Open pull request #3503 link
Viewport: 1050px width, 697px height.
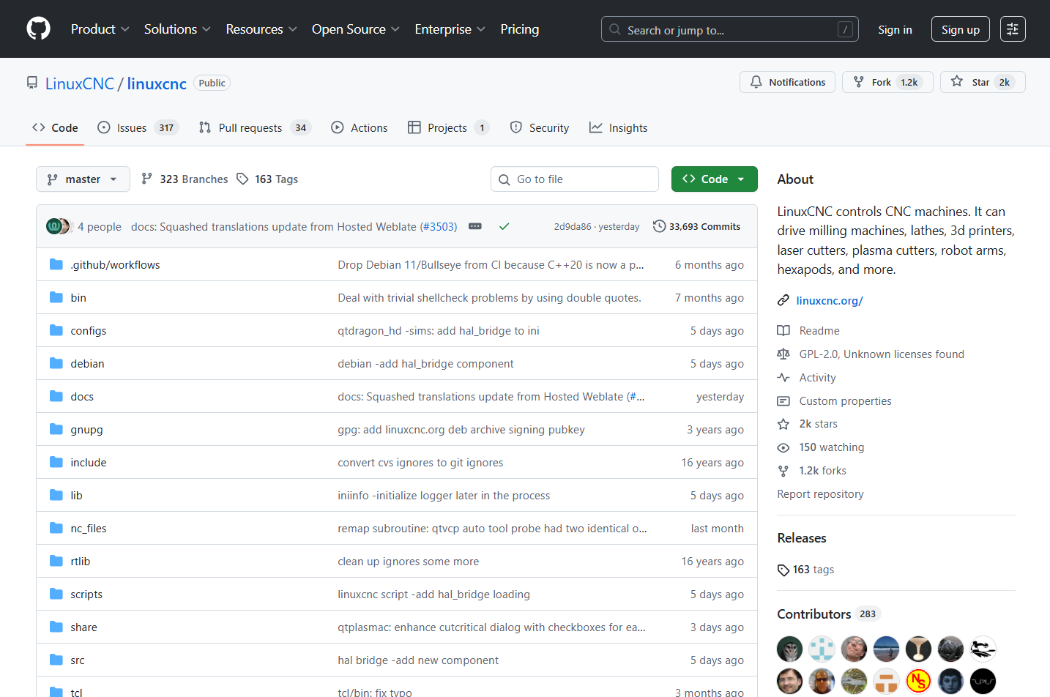pyautogui.click(x=439, y=227)
